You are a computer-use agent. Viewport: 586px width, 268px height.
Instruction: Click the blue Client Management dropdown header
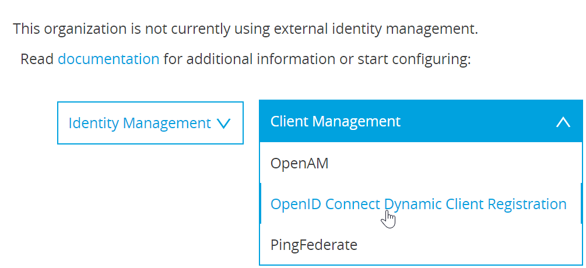click(420, 121)
